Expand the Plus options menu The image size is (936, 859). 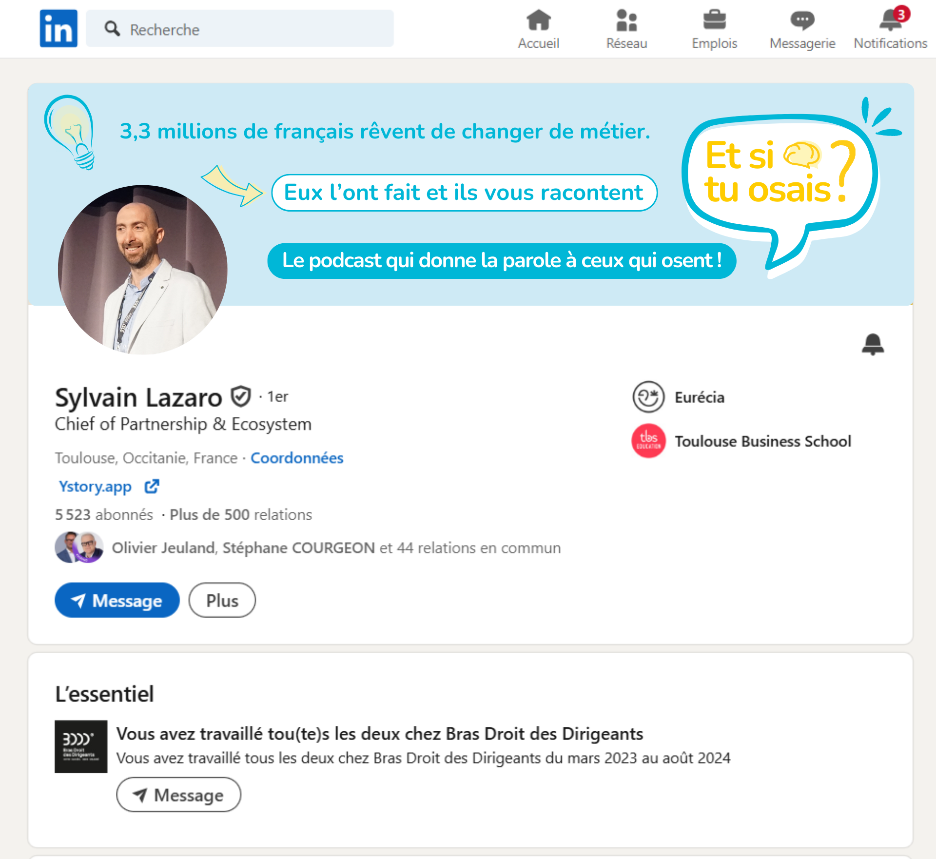(222, 600)
